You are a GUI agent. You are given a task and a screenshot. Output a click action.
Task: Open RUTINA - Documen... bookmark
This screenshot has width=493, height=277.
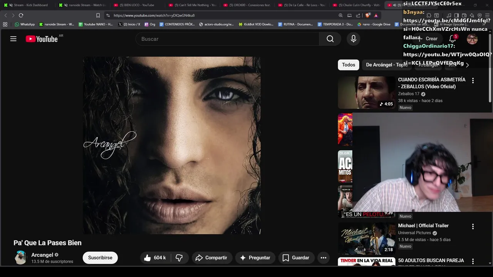pyautogui.click(x=295, y=24)
